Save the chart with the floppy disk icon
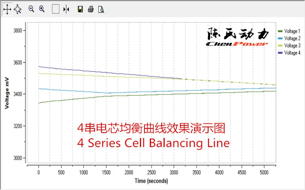Image resolution: width=305 pixels, height=190 pixels. (x=80, y=9)
